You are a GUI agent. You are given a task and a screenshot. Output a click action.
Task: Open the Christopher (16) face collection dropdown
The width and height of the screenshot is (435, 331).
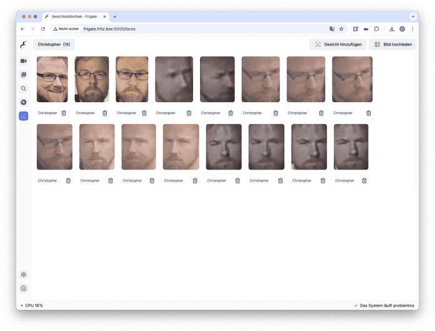(54, 44)
